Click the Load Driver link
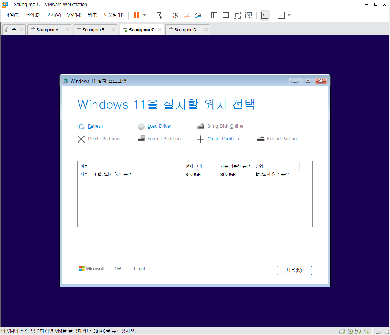Screen dimensions: 390x335 [x=159, y=126]
